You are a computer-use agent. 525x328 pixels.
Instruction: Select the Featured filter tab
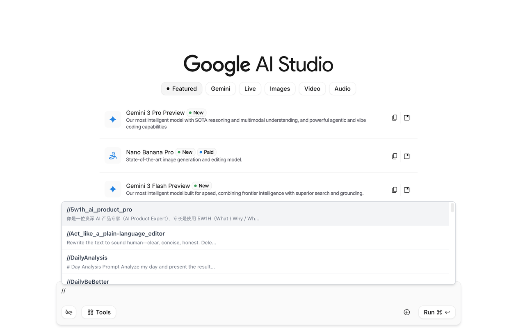[x=181, y=89]
